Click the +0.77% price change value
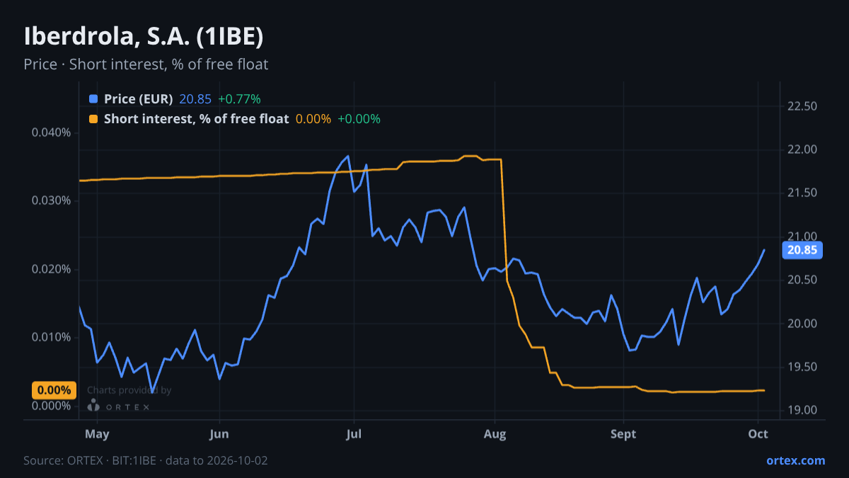Screen dimensions: 849x478 click(x=239, y=99)
